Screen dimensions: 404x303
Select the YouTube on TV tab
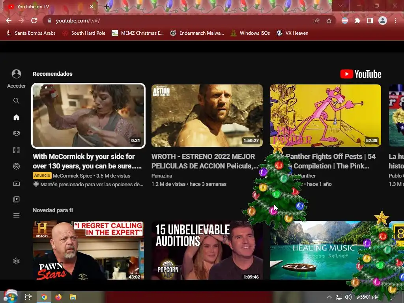click(49, 7)
